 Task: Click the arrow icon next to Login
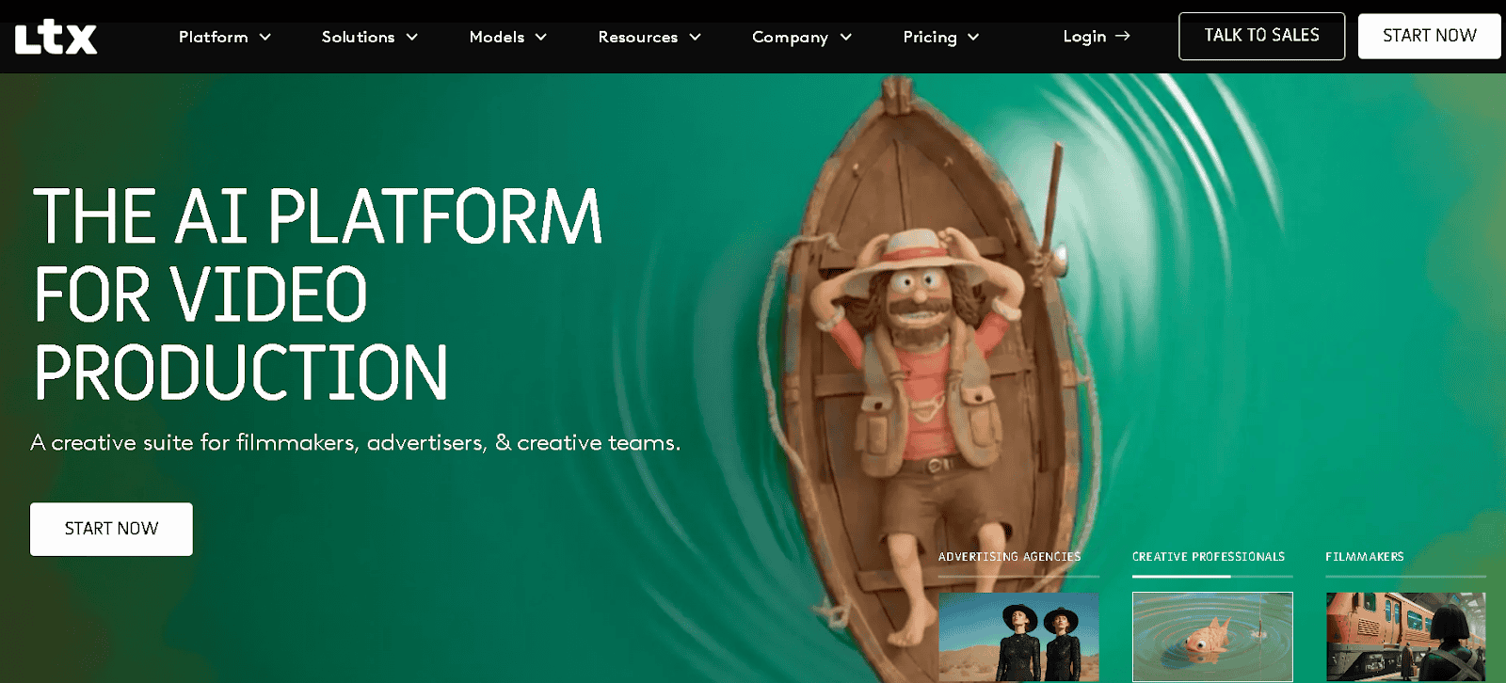[1122, 36]
